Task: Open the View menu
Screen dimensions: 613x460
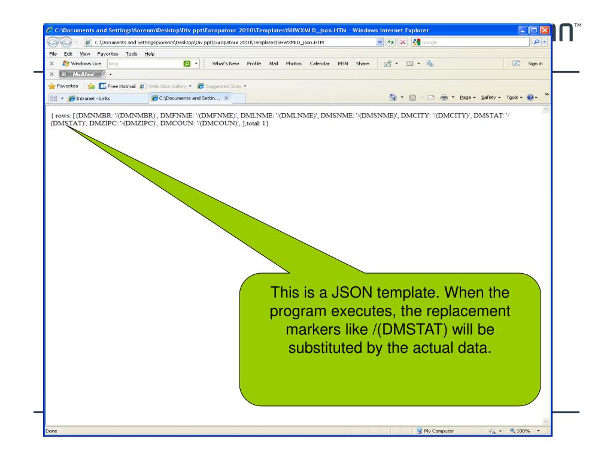Action: coord(85,54)
